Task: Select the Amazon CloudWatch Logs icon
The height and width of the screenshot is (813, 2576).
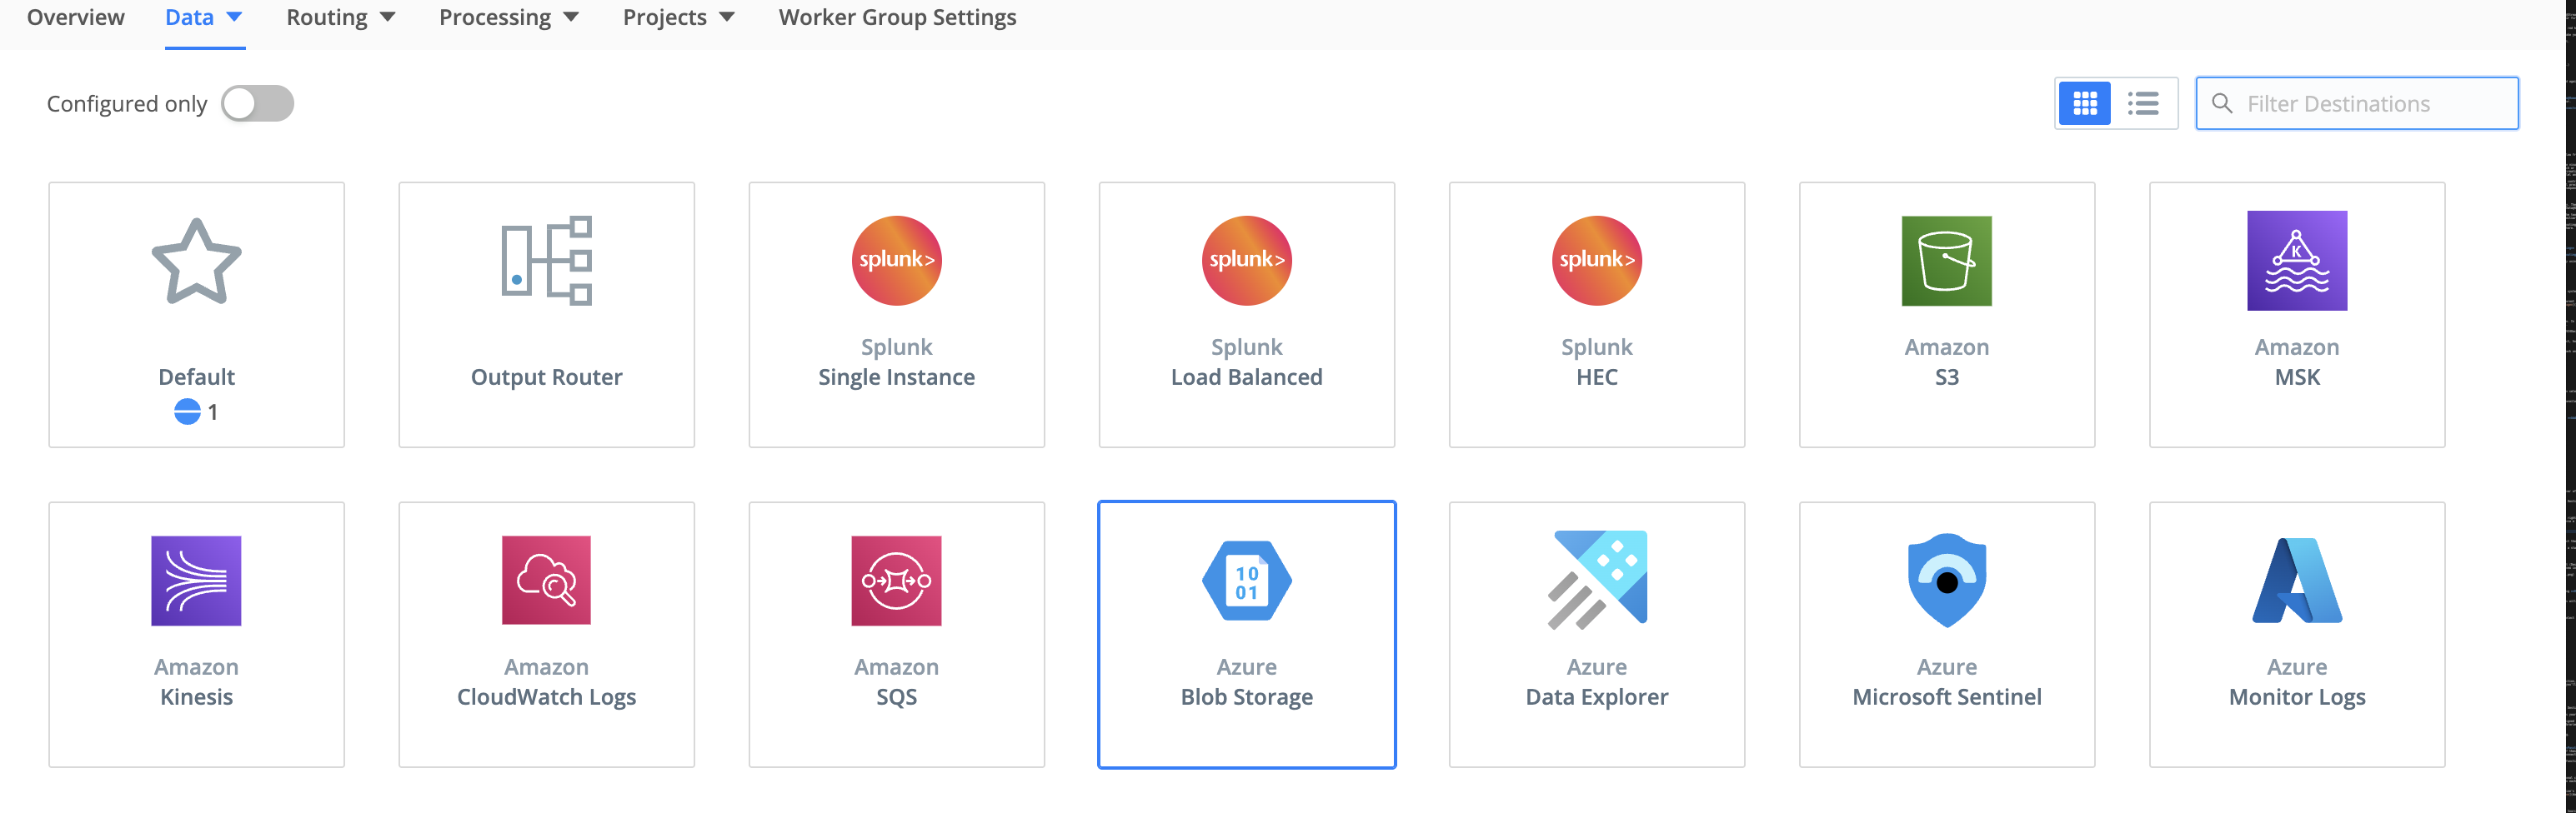Action: click(546, 581)
